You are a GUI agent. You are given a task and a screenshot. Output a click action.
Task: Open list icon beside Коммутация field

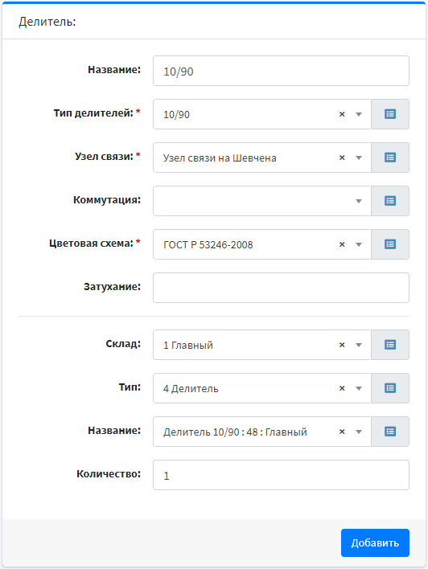tap(390, 201)
